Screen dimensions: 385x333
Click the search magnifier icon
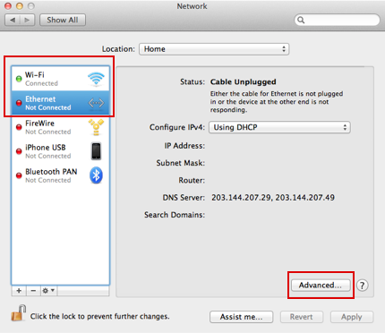pyautogui.click(x=301, y=20)
